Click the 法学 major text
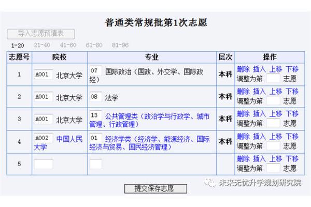The height and width of the screenshot is (207, 311). click(x=111, y=98)
